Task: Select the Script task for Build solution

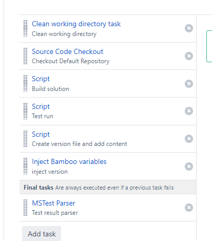Action: [x=41, y=79]
